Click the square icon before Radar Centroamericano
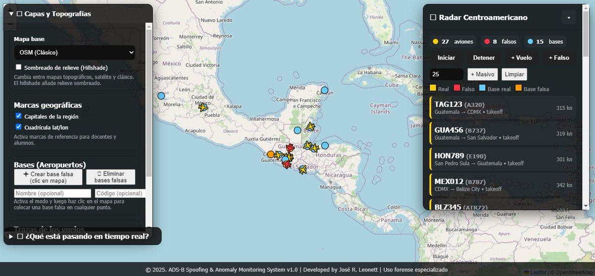Screen dimensions: 595x276 [x=433, y=17]
